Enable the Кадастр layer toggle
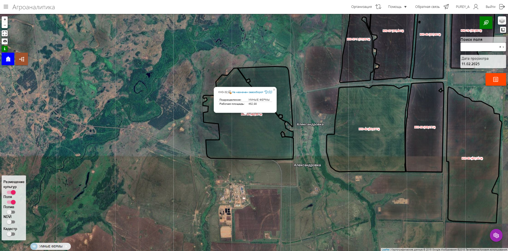508x251 pixels. [11, 234]
